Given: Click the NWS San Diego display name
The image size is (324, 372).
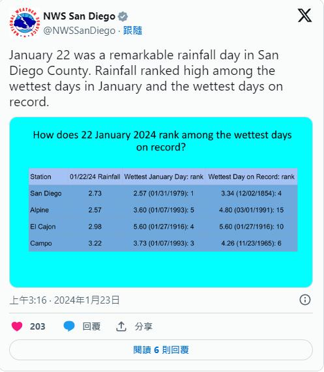Looking at the screenshot, I should point(80,16).
